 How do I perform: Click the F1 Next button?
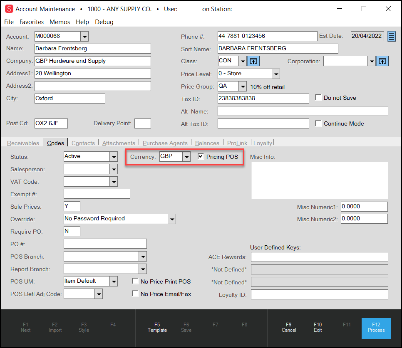coord(26,327)
